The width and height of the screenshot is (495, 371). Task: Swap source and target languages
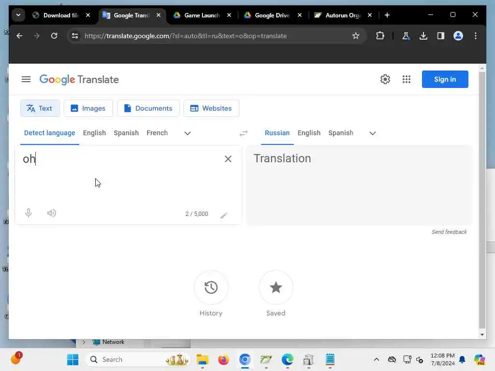point(244,133)
